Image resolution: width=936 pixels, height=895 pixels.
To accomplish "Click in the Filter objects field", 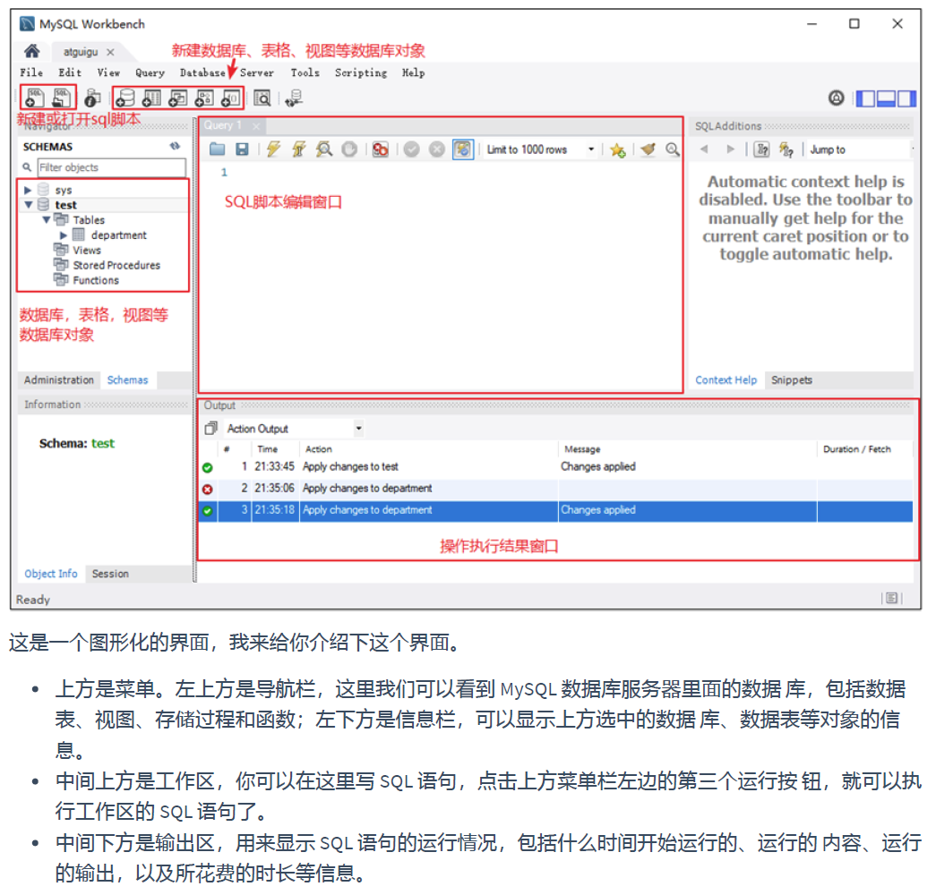I will (x=112, y=167).
